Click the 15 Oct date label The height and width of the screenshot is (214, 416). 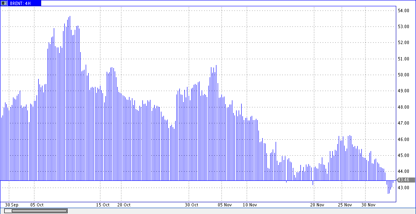tap(103, 205)
